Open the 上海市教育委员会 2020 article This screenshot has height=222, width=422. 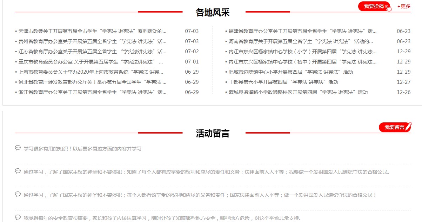[91, 72]
